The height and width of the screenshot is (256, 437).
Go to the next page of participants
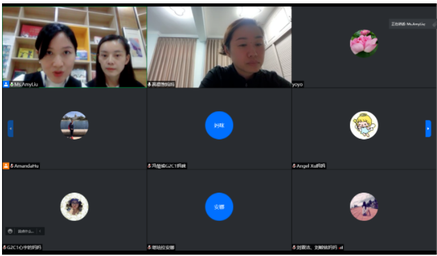tap(428, 129)
